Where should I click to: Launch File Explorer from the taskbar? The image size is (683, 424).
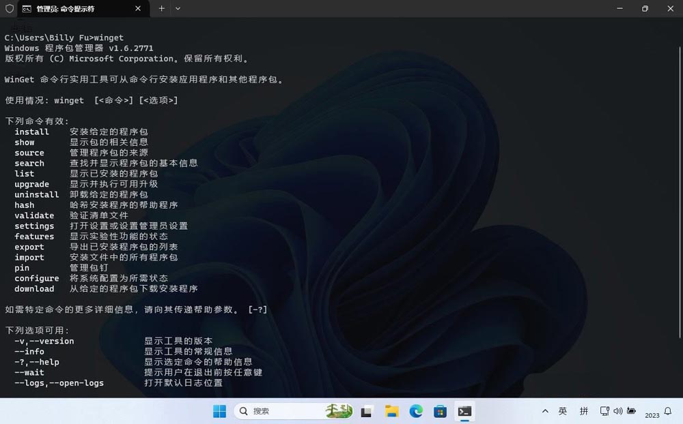[391, 411]
